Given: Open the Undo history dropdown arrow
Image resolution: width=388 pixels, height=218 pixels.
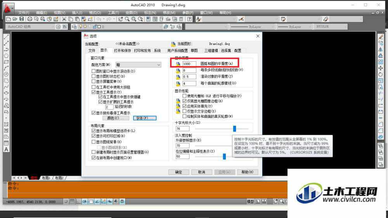Looking at the screenshot, I should click(x=104, y=19).
